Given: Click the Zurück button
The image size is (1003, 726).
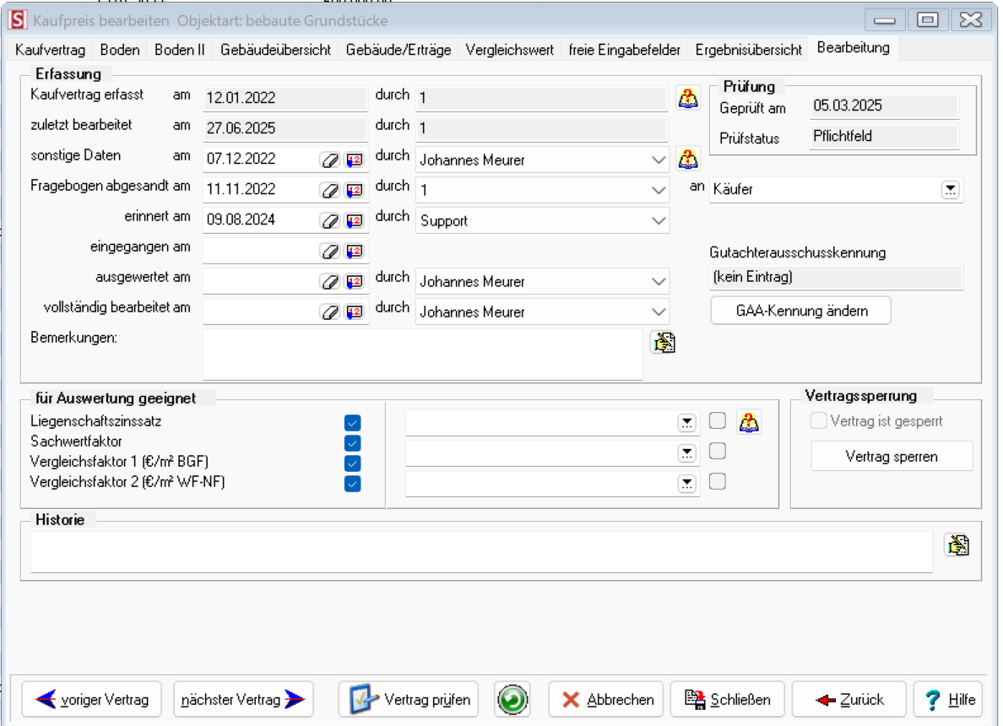Looking at the screenshot, I should 848,699.
